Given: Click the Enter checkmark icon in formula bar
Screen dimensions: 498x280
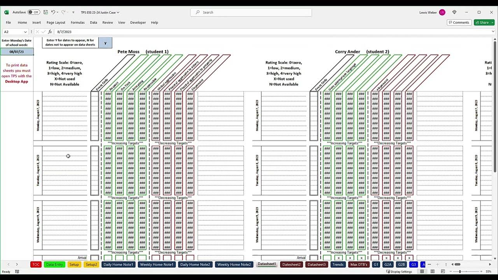Looking at the screenshot, I should pyautogui.click(x=43, y=32).
